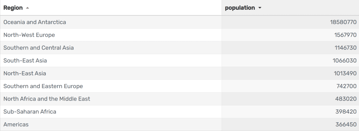Viewport: 359px width, 131px height.
Task: Click North Africa and the Middle East
Action: [x=47, y=99]
